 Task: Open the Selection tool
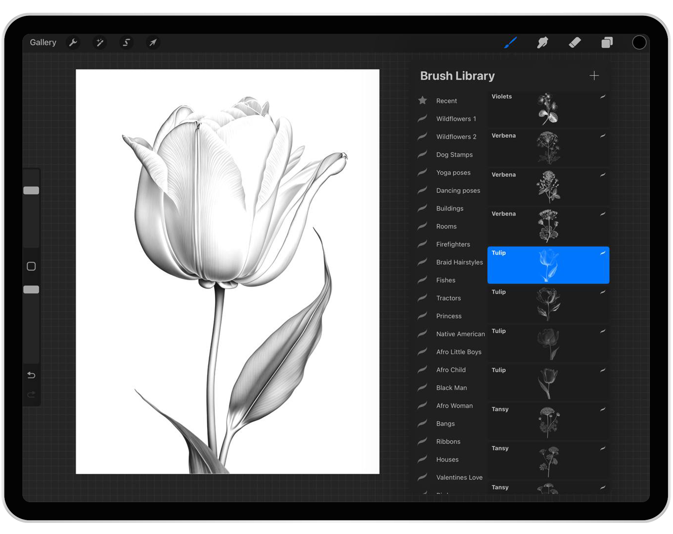coord(126,42)
